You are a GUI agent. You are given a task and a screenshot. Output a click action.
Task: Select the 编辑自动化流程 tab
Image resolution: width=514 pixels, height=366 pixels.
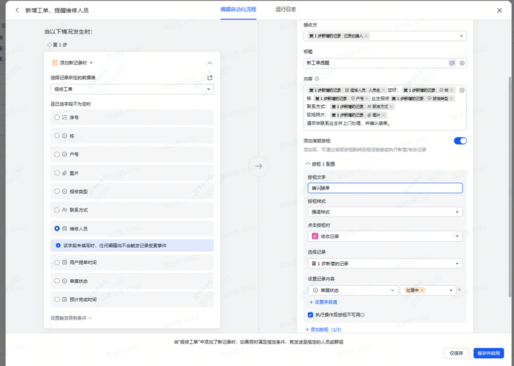238,10
